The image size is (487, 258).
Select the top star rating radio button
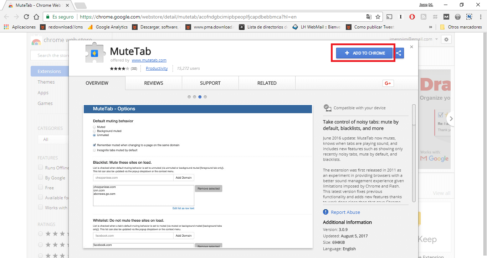coord(40,234)
